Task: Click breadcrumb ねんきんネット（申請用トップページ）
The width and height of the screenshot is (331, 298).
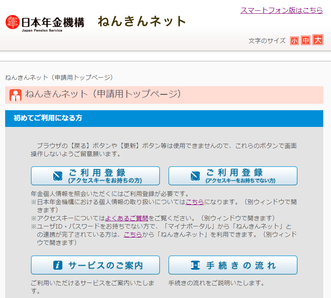Action: [59, 78]
